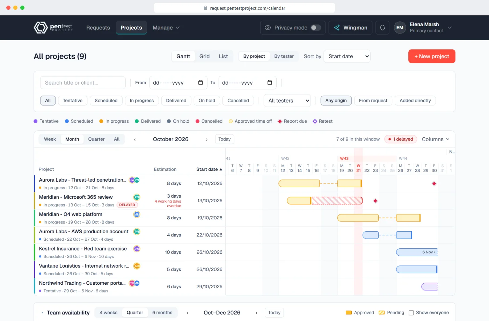The height and width of the screenshot is (321, 489).
Task: Click tester avatars on Northwind Trading row
Action: click(x=134, y=283)
